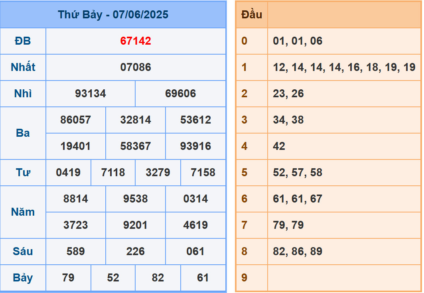
Task: Select second prize number 93134
Action: pos(91,94)
